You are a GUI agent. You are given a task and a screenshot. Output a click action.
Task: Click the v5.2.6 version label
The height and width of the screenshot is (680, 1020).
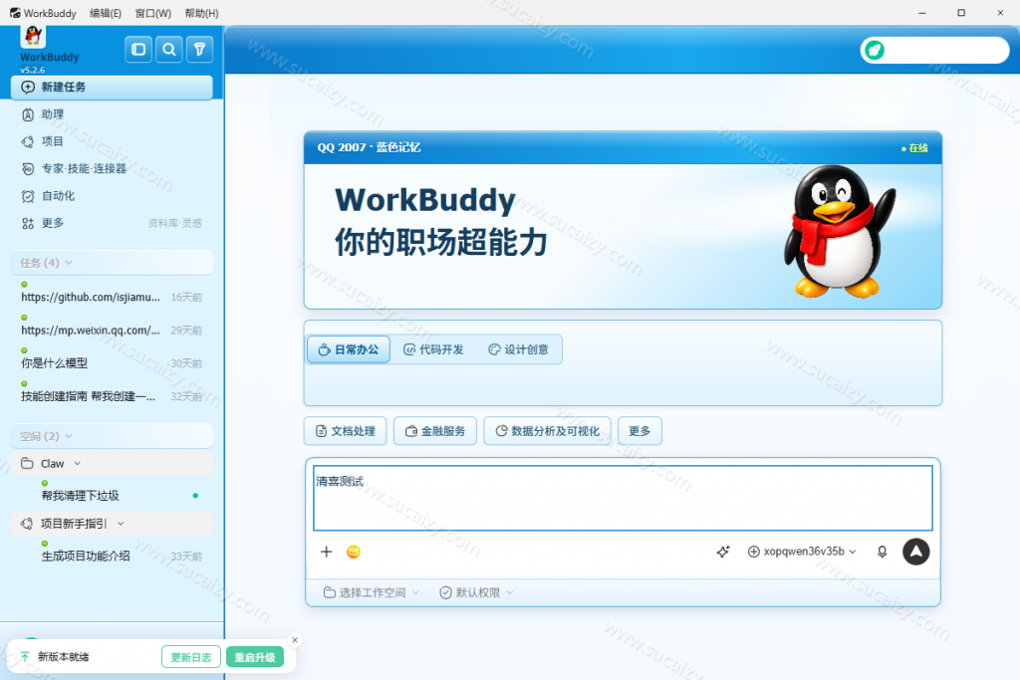pos(33,70)
